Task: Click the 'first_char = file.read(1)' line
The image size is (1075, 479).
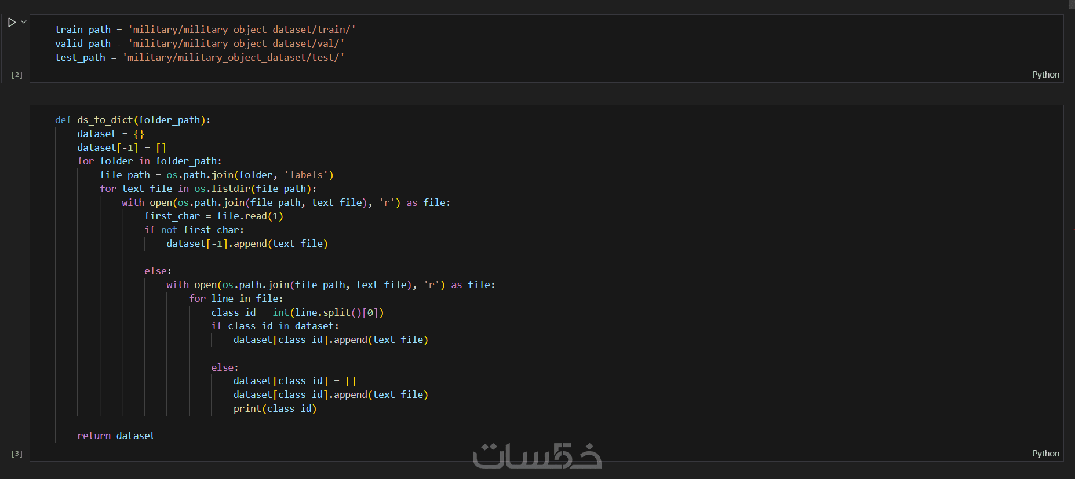Action: 213,216
